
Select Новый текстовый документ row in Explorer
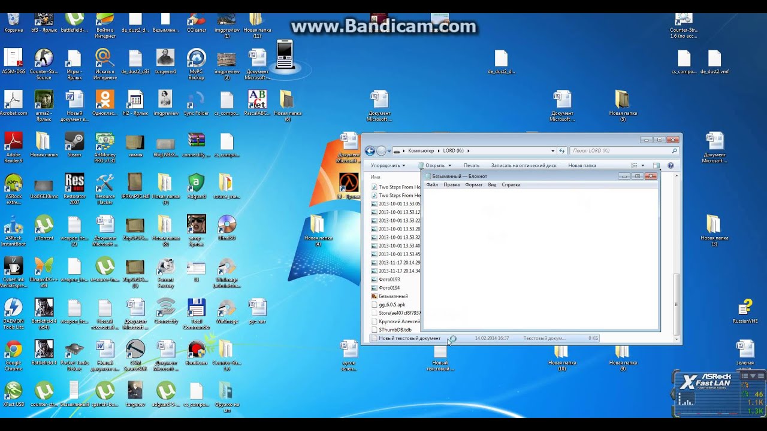tap(484, 338)
